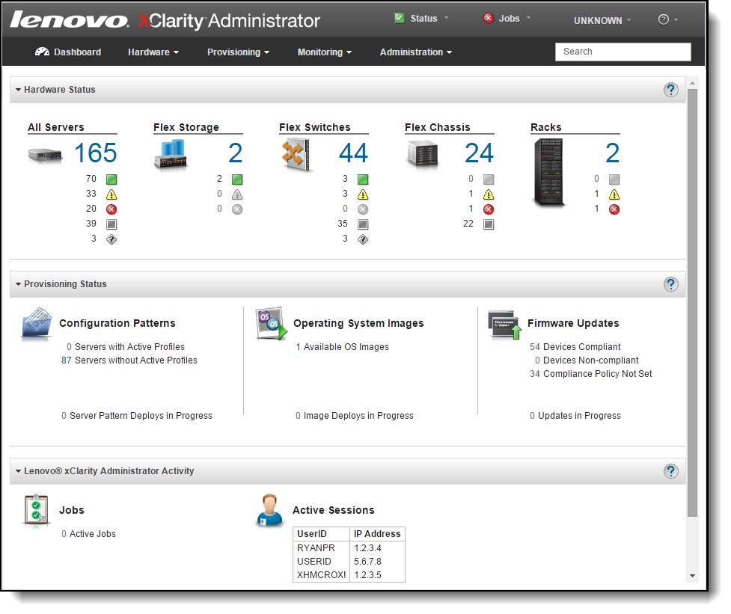
Task: Click the RYANPR session row
Action: click(349, 548)
